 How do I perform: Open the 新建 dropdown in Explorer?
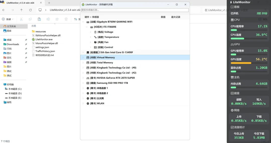[8, 19]
